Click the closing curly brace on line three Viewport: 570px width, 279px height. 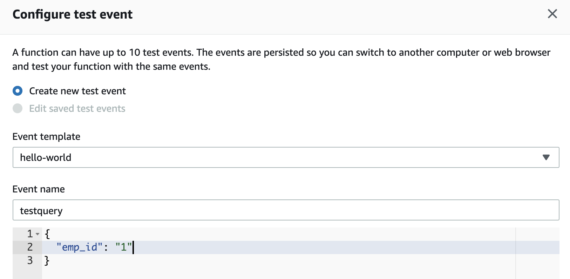pyautogui.click(x=47, y=260)
